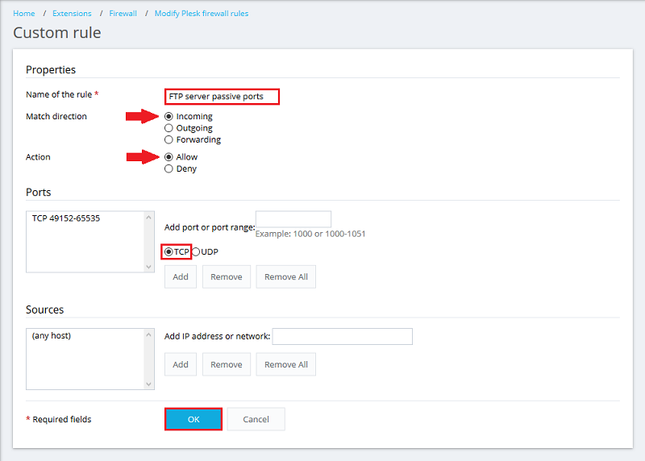Select the TCP protocol radio button
Viewport: 645px width, 461px height.
169,251
